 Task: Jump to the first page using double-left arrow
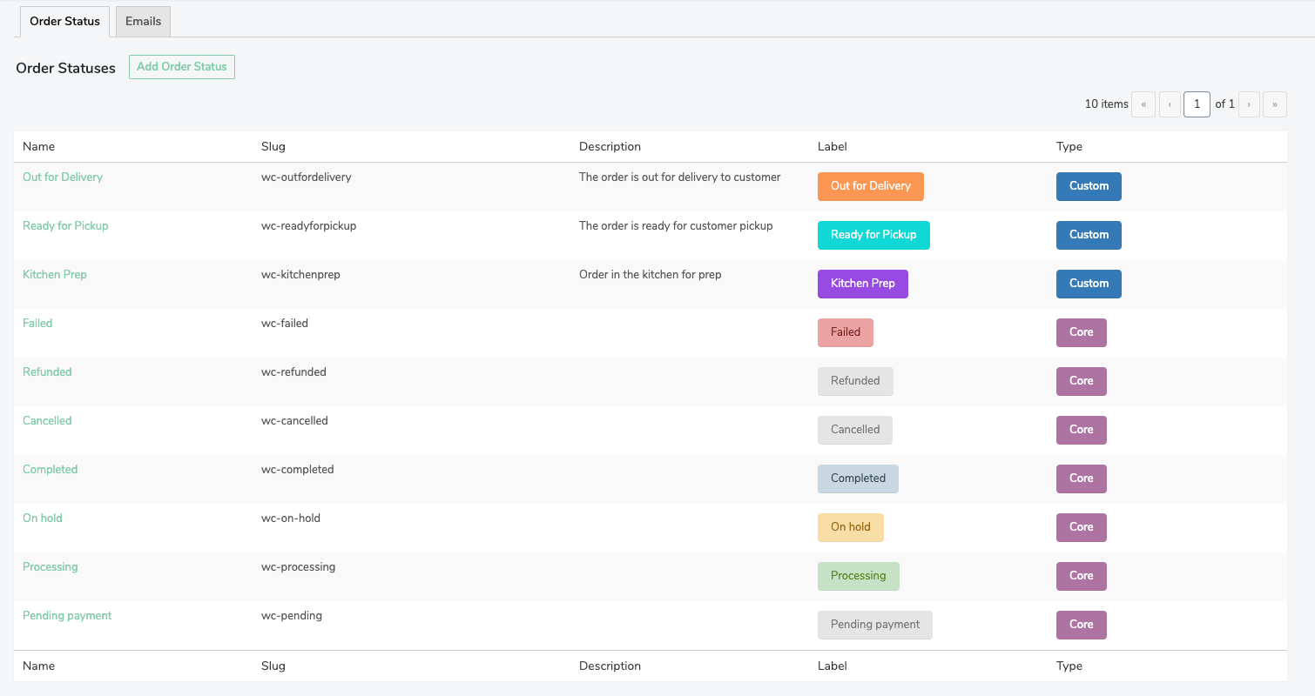(1143, 104)
